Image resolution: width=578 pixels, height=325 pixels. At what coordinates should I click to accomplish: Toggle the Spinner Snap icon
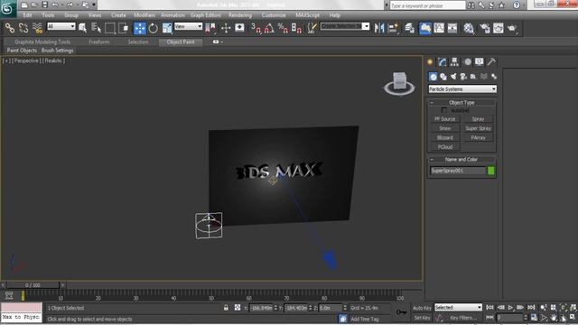pos(296,28)
